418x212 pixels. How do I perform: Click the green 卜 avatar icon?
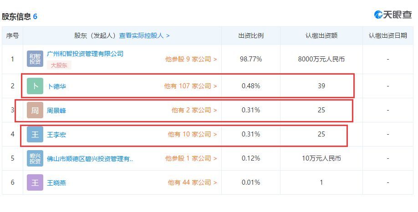point(35,86)
